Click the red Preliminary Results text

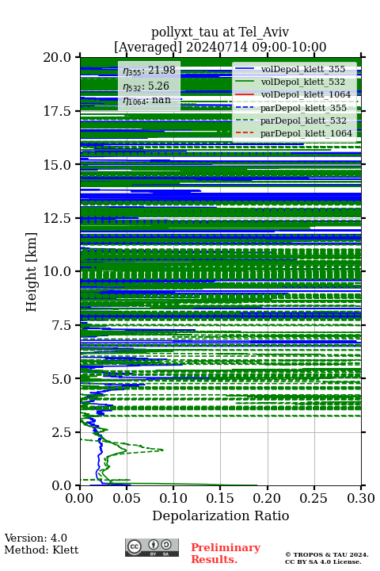[226, 554]
